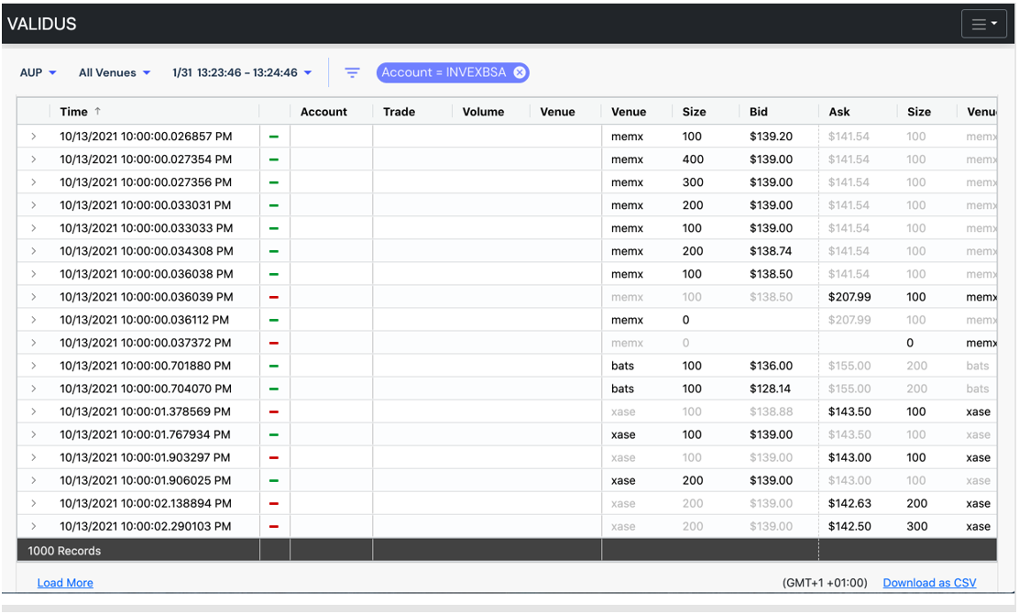Expand row 10:00:00.026857 PM
The height and width of the screenshot is (614, 1019).
pyautogui.click(x=33, y=137)
